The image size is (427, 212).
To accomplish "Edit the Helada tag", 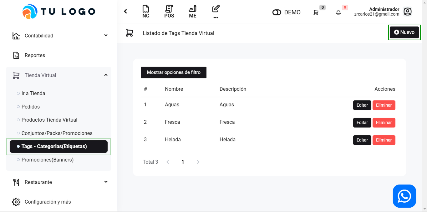I will (362, 140).
